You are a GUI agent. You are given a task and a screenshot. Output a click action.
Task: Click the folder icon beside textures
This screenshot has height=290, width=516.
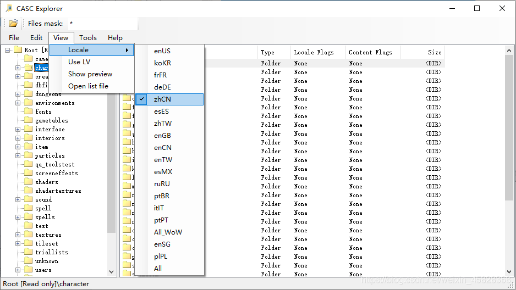(29, 235)
